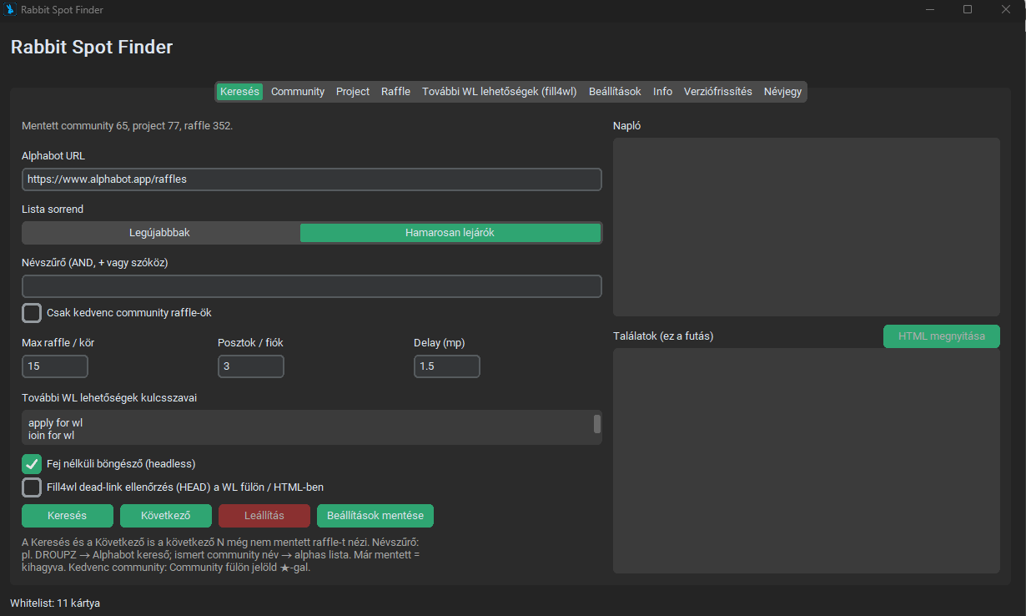Open the Community tab

298,92
